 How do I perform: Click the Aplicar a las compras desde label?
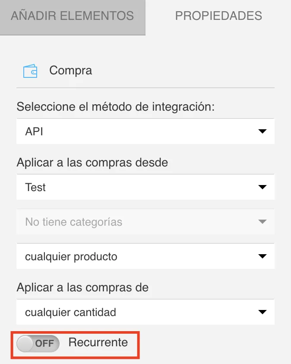[92, 162]
